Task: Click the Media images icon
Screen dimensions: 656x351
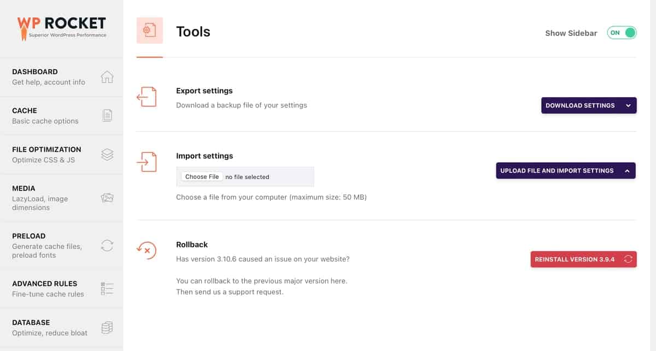Action: coord(107,198)
